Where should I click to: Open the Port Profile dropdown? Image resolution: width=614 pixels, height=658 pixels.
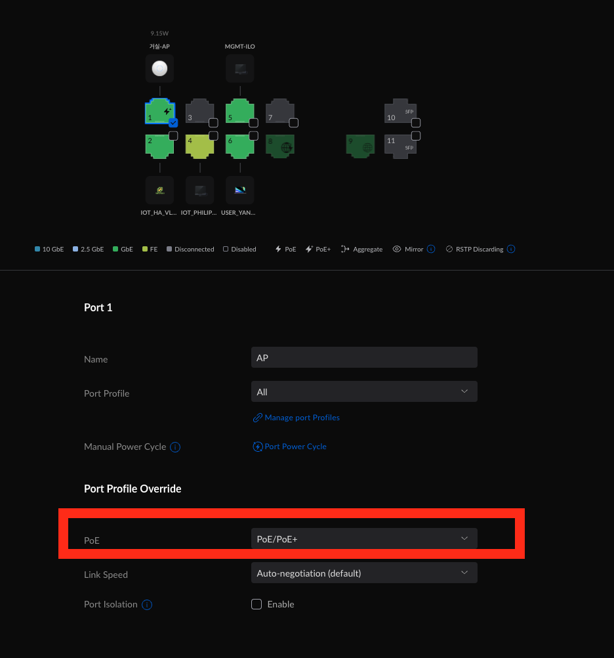pyautogui.click(x=364, y=392)
